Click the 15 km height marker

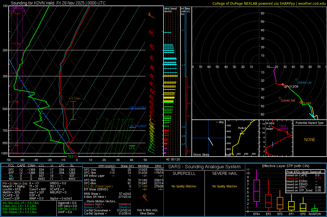[x=16, y=13]
